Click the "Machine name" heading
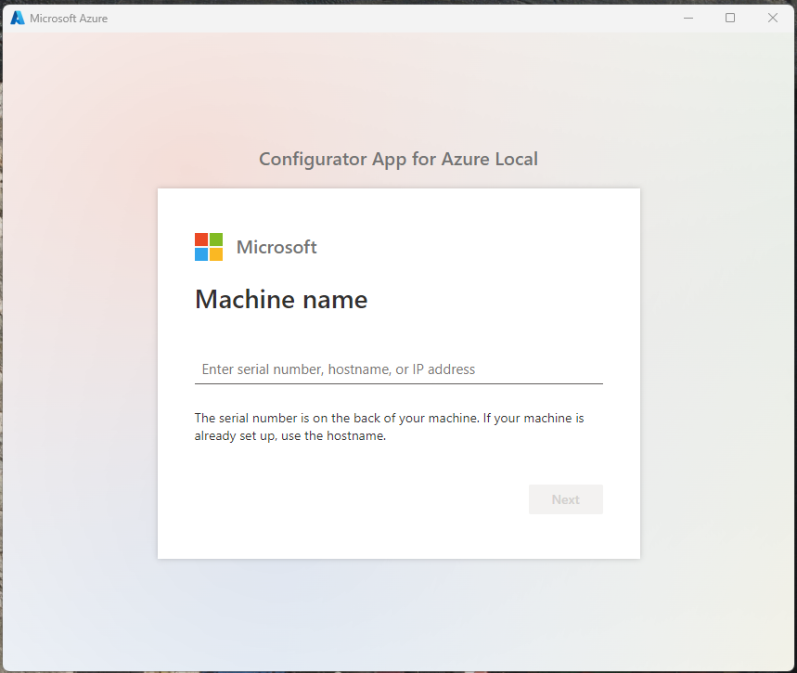Image resolution: width=797 pixels, height=673 pixels. (x=281, y=300)
